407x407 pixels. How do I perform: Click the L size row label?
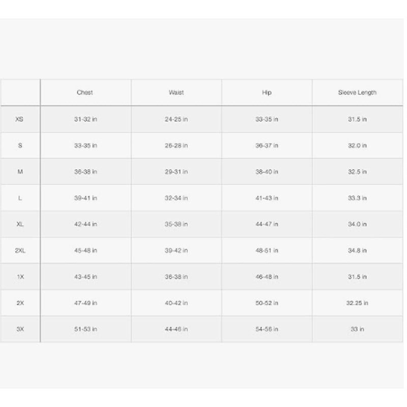click(x=20, y=198)
